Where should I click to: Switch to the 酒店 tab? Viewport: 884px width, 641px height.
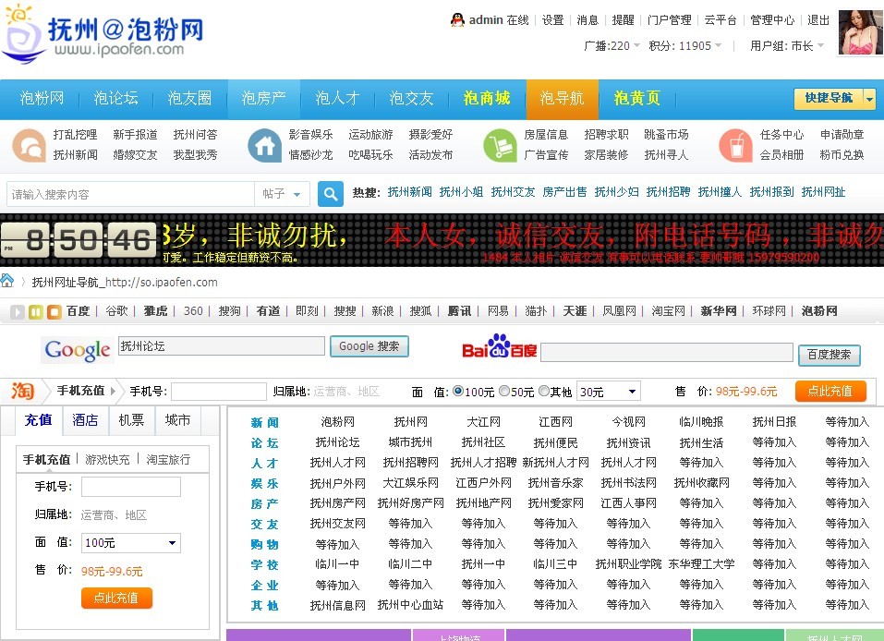coord(85,420)
